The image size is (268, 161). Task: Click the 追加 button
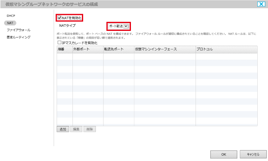63,129
